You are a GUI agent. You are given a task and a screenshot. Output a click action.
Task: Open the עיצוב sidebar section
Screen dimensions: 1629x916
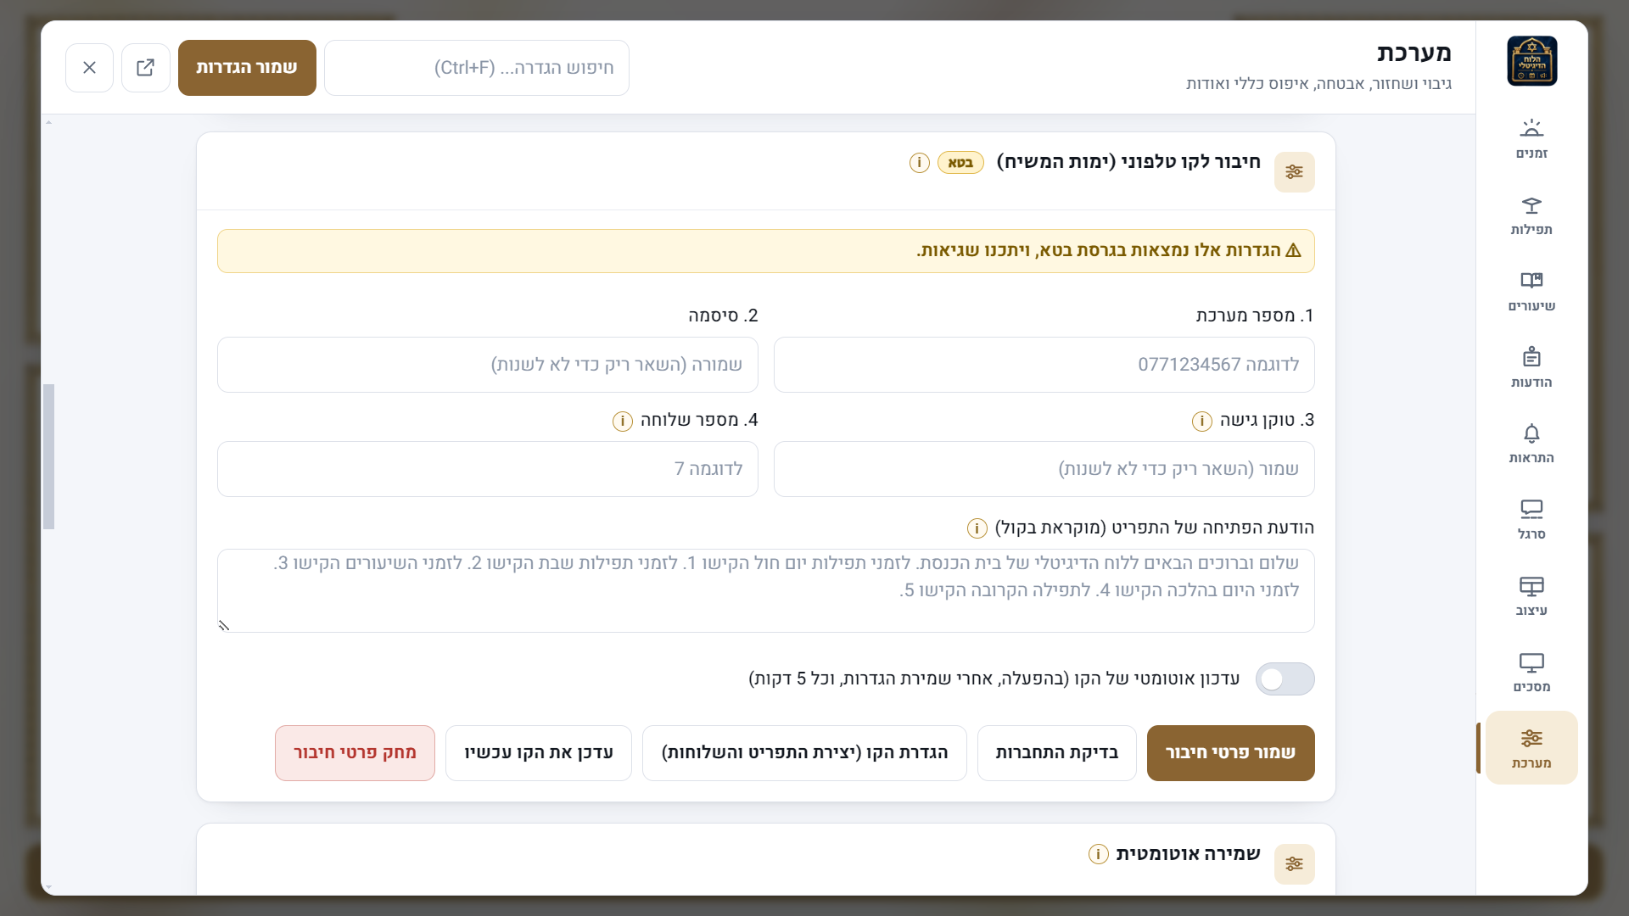[1531, 596]
